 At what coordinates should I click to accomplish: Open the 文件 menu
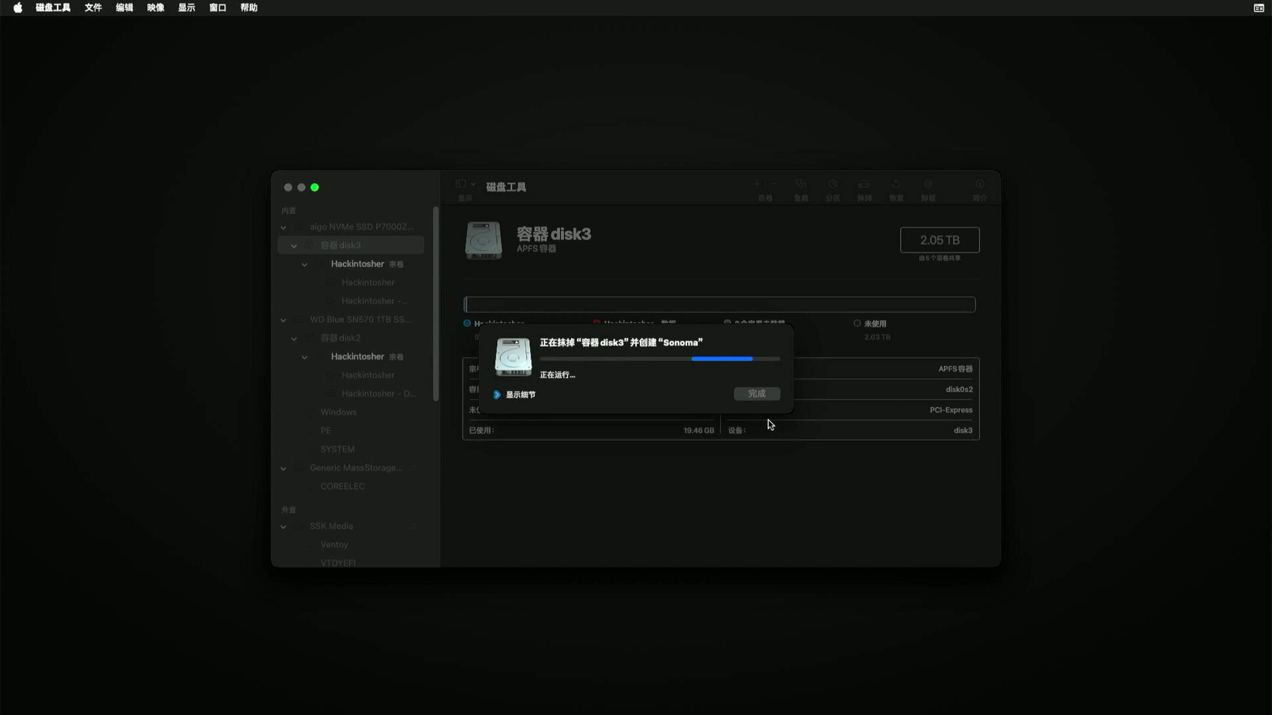click(93, 7)
